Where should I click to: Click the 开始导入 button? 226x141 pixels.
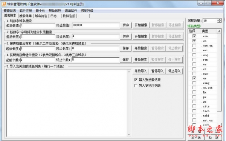[140, 71]
